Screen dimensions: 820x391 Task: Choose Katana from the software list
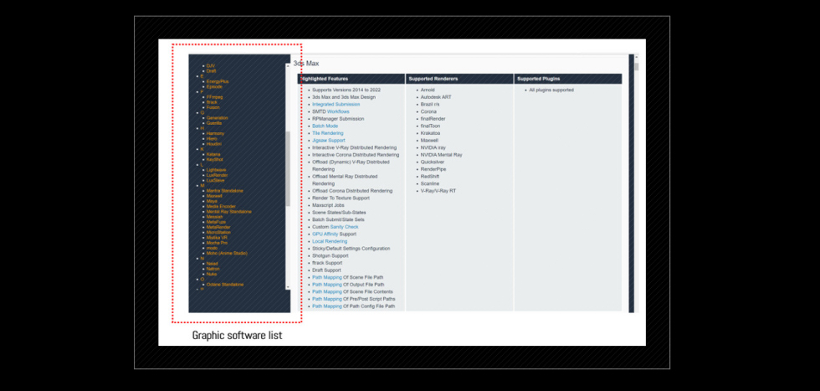[x=213, y=154]
